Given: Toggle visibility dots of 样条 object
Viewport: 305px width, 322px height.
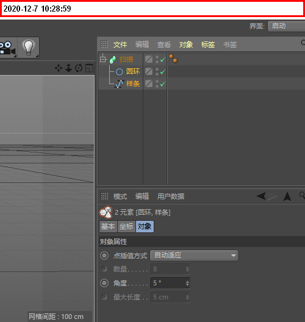Looking at the screenshot, I should pyautogui.click(x=157, y=84).
